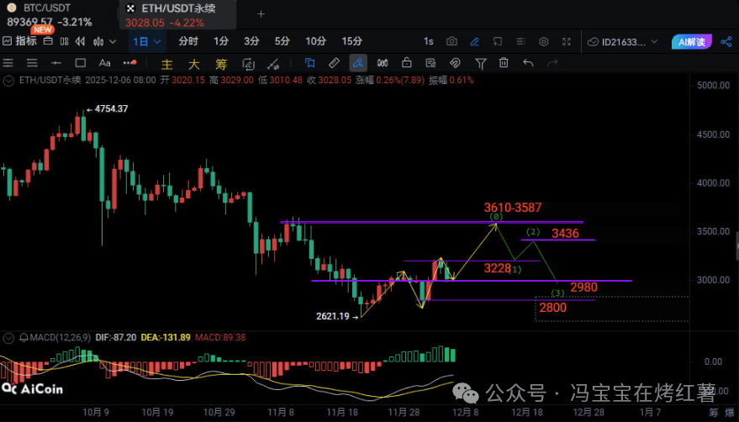Select the horizontal segment line tool

(x=56, y=63)
